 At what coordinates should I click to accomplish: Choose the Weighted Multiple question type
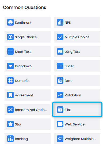[77, 139]
